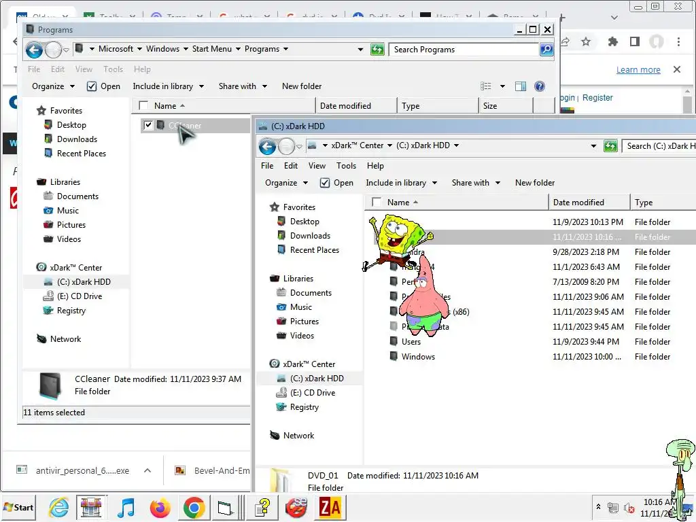Screen dimensions: 696x522
Task: Toggle CCleaner item checkbox in Programs
Action: [148, 126]
